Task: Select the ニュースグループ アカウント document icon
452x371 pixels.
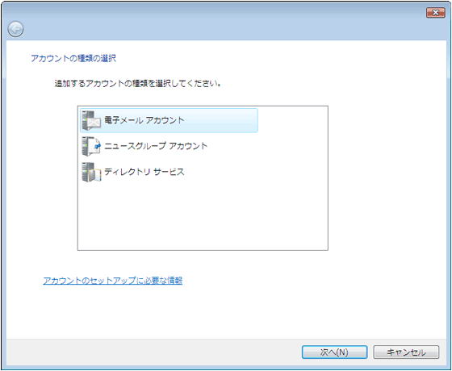Action: tap(91, 146)
